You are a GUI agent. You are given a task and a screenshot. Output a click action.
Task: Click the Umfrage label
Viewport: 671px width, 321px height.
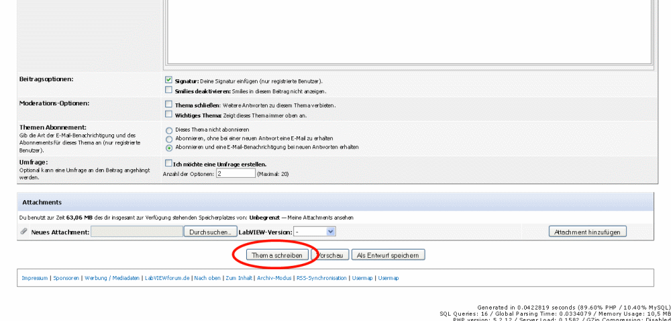(34, 163)
